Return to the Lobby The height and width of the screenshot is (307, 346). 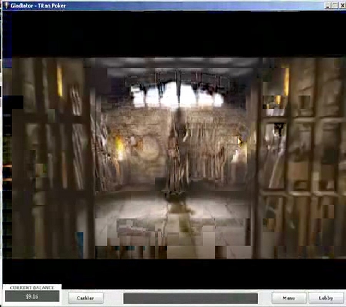coord(326,298)
